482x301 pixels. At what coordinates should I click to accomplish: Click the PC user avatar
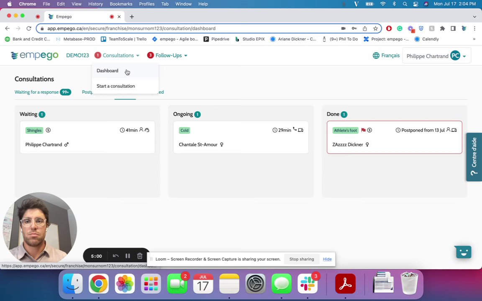(x=455, y=56)
